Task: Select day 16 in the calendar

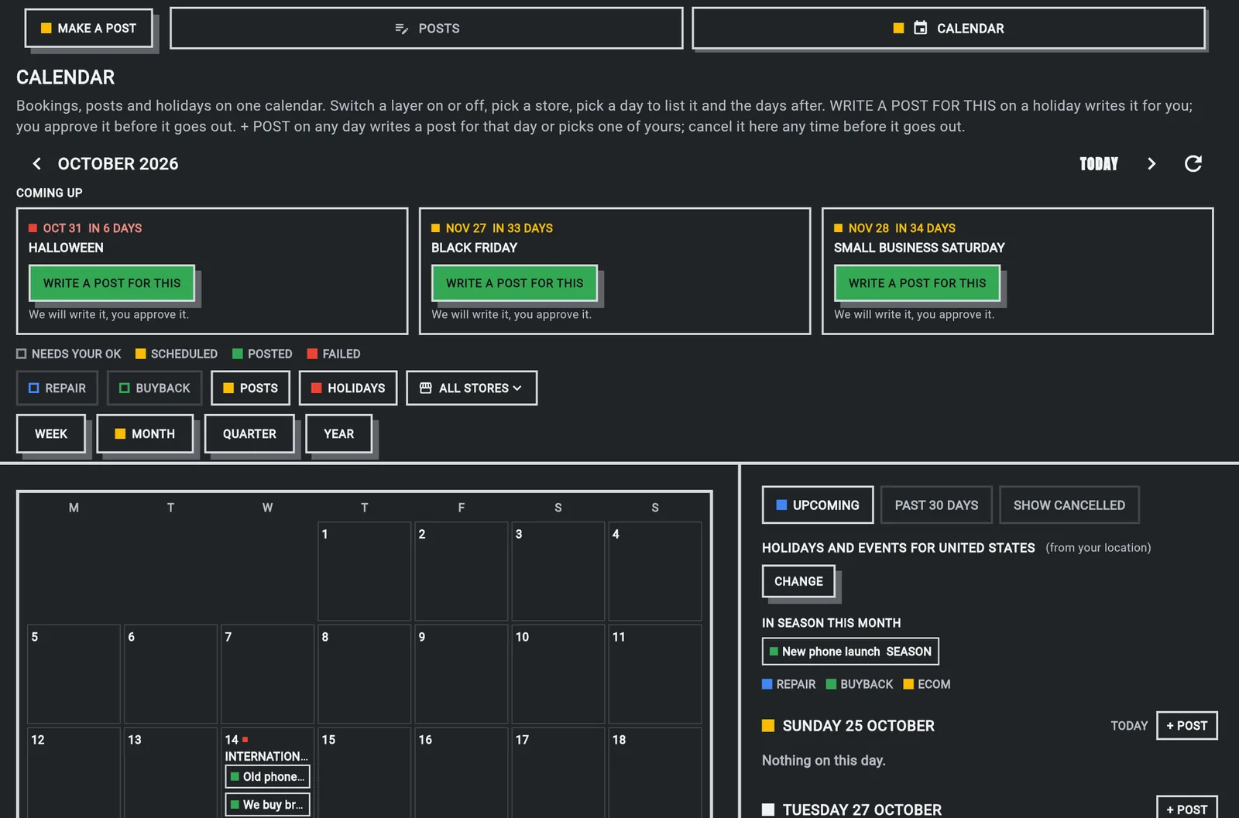Action: coord(461,772)
